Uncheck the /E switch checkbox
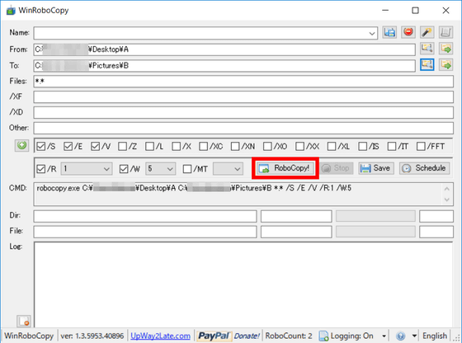The image size is (462, 343). coord(68,146)
